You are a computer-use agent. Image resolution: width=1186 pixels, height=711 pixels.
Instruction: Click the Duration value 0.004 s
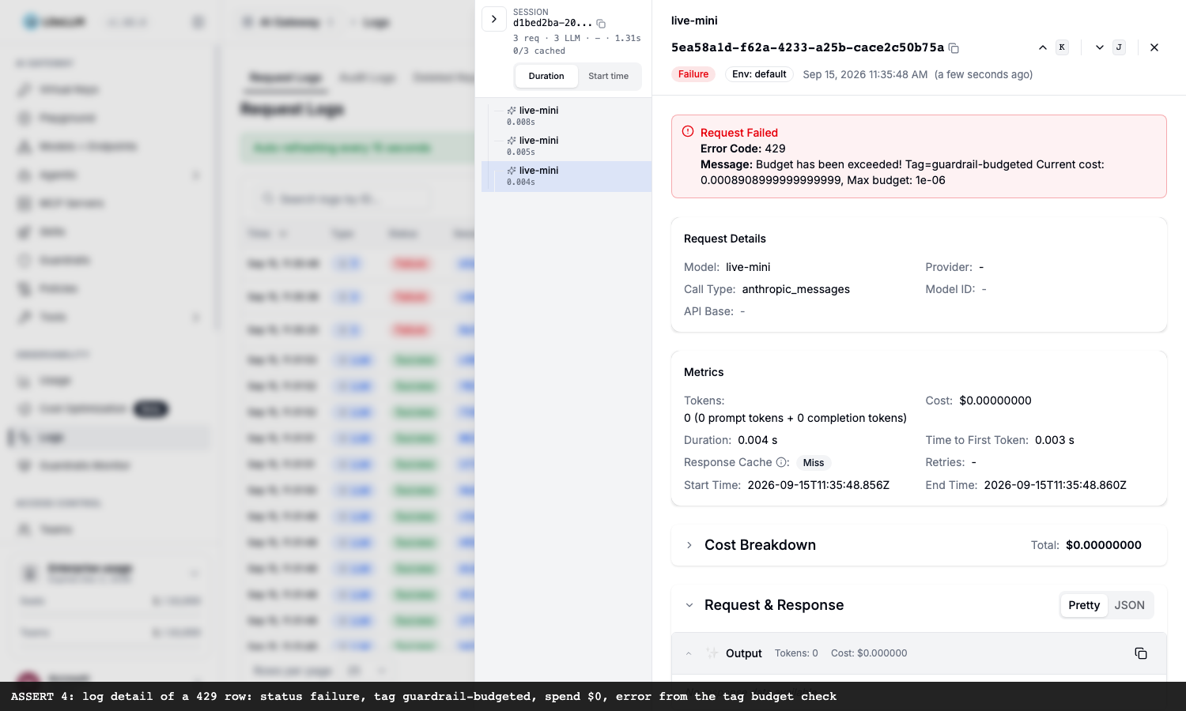[x=757, y=440]
